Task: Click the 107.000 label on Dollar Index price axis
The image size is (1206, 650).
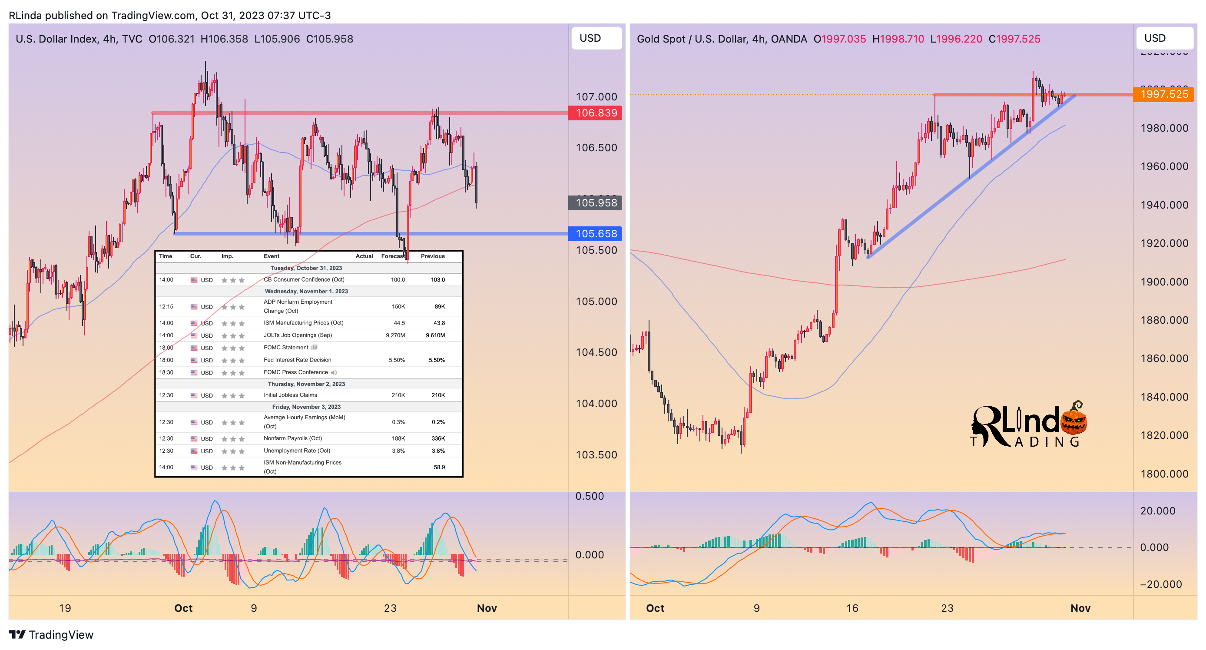Action: pyautogui.click(x=596, y=97)
